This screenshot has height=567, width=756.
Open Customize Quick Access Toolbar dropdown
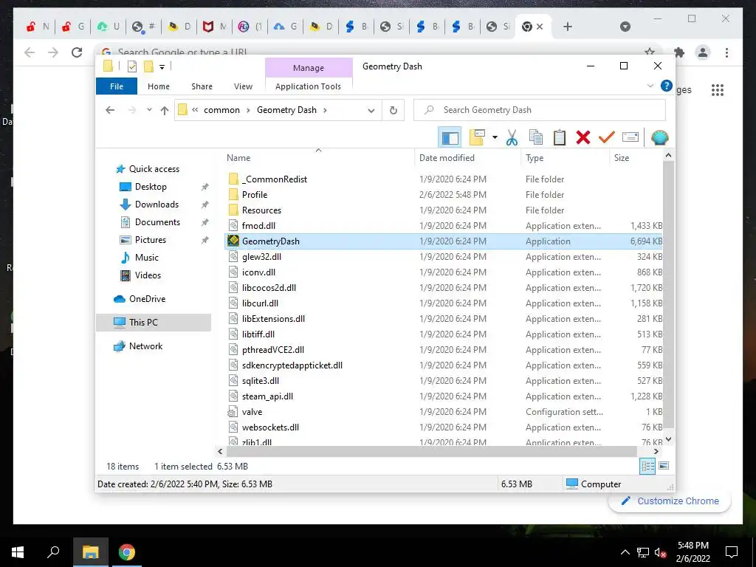(x=162, y=67)
